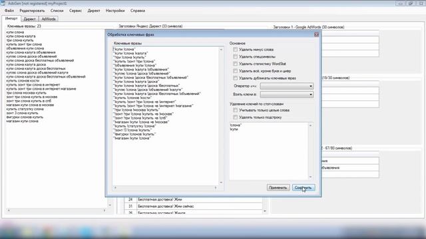Enable Удалить минус слова checkbox

click(235, 50)
